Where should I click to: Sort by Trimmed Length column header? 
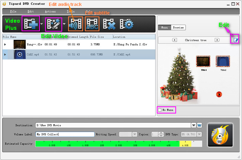(x=78, y=37)
